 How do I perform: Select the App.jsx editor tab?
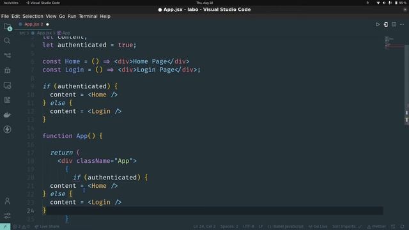coord(33,24)
